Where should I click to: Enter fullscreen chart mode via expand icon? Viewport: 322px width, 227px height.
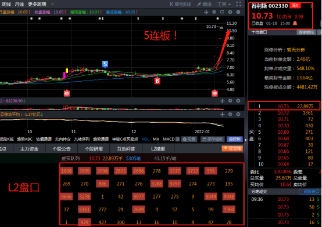point(238,4)
